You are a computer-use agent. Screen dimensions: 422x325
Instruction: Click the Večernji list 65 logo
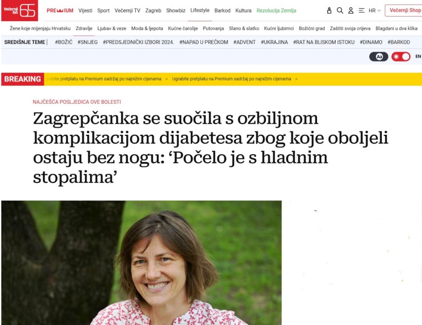[19, 10]
